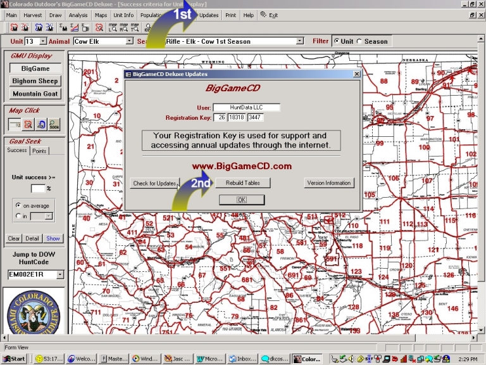
Task: Open the Micro... Word taskbar item
Action: pyautogui.click(x=210, y=359)
